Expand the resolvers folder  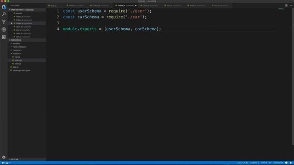pos(17,50)
